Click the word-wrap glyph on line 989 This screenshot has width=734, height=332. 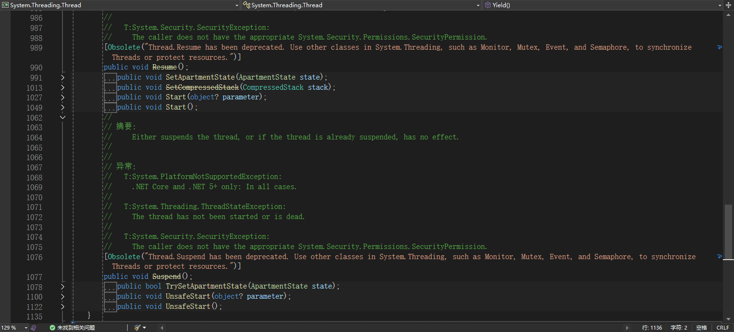pos(719,47)
